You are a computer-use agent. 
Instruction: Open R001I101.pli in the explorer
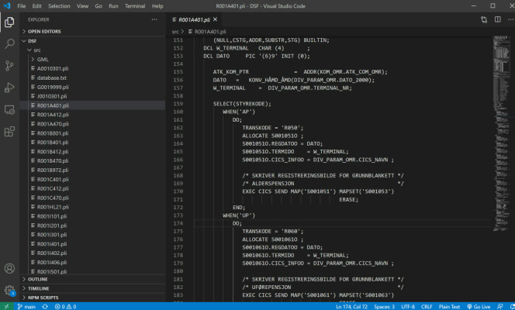click(x=92, y=216)
